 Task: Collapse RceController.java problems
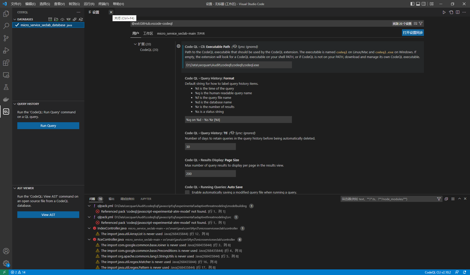[89, 239]
